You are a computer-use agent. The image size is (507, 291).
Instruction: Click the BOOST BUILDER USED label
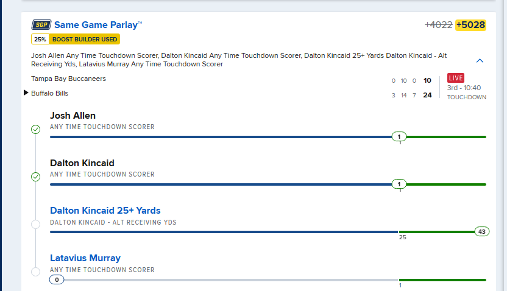click(85, 40)
